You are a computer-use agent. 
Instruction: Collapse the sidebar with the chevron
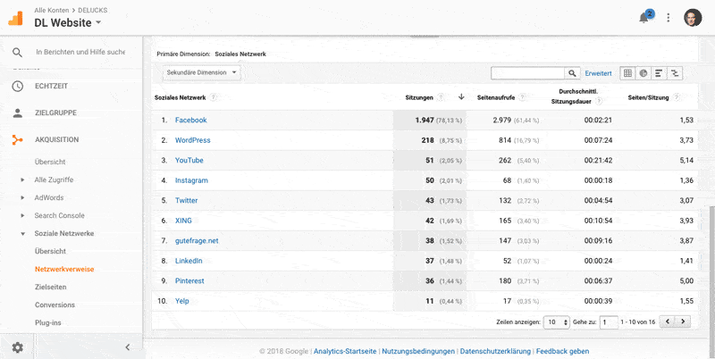(x=128, y=347)
